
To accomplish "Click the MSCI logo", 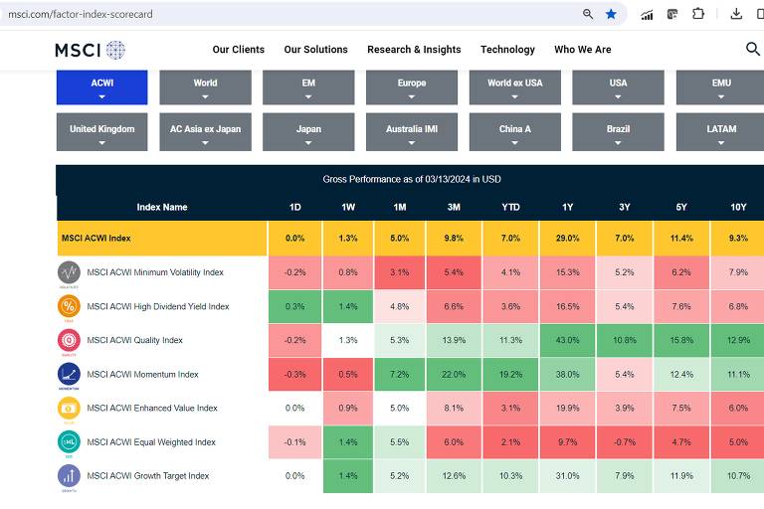I will coord(91,50).
